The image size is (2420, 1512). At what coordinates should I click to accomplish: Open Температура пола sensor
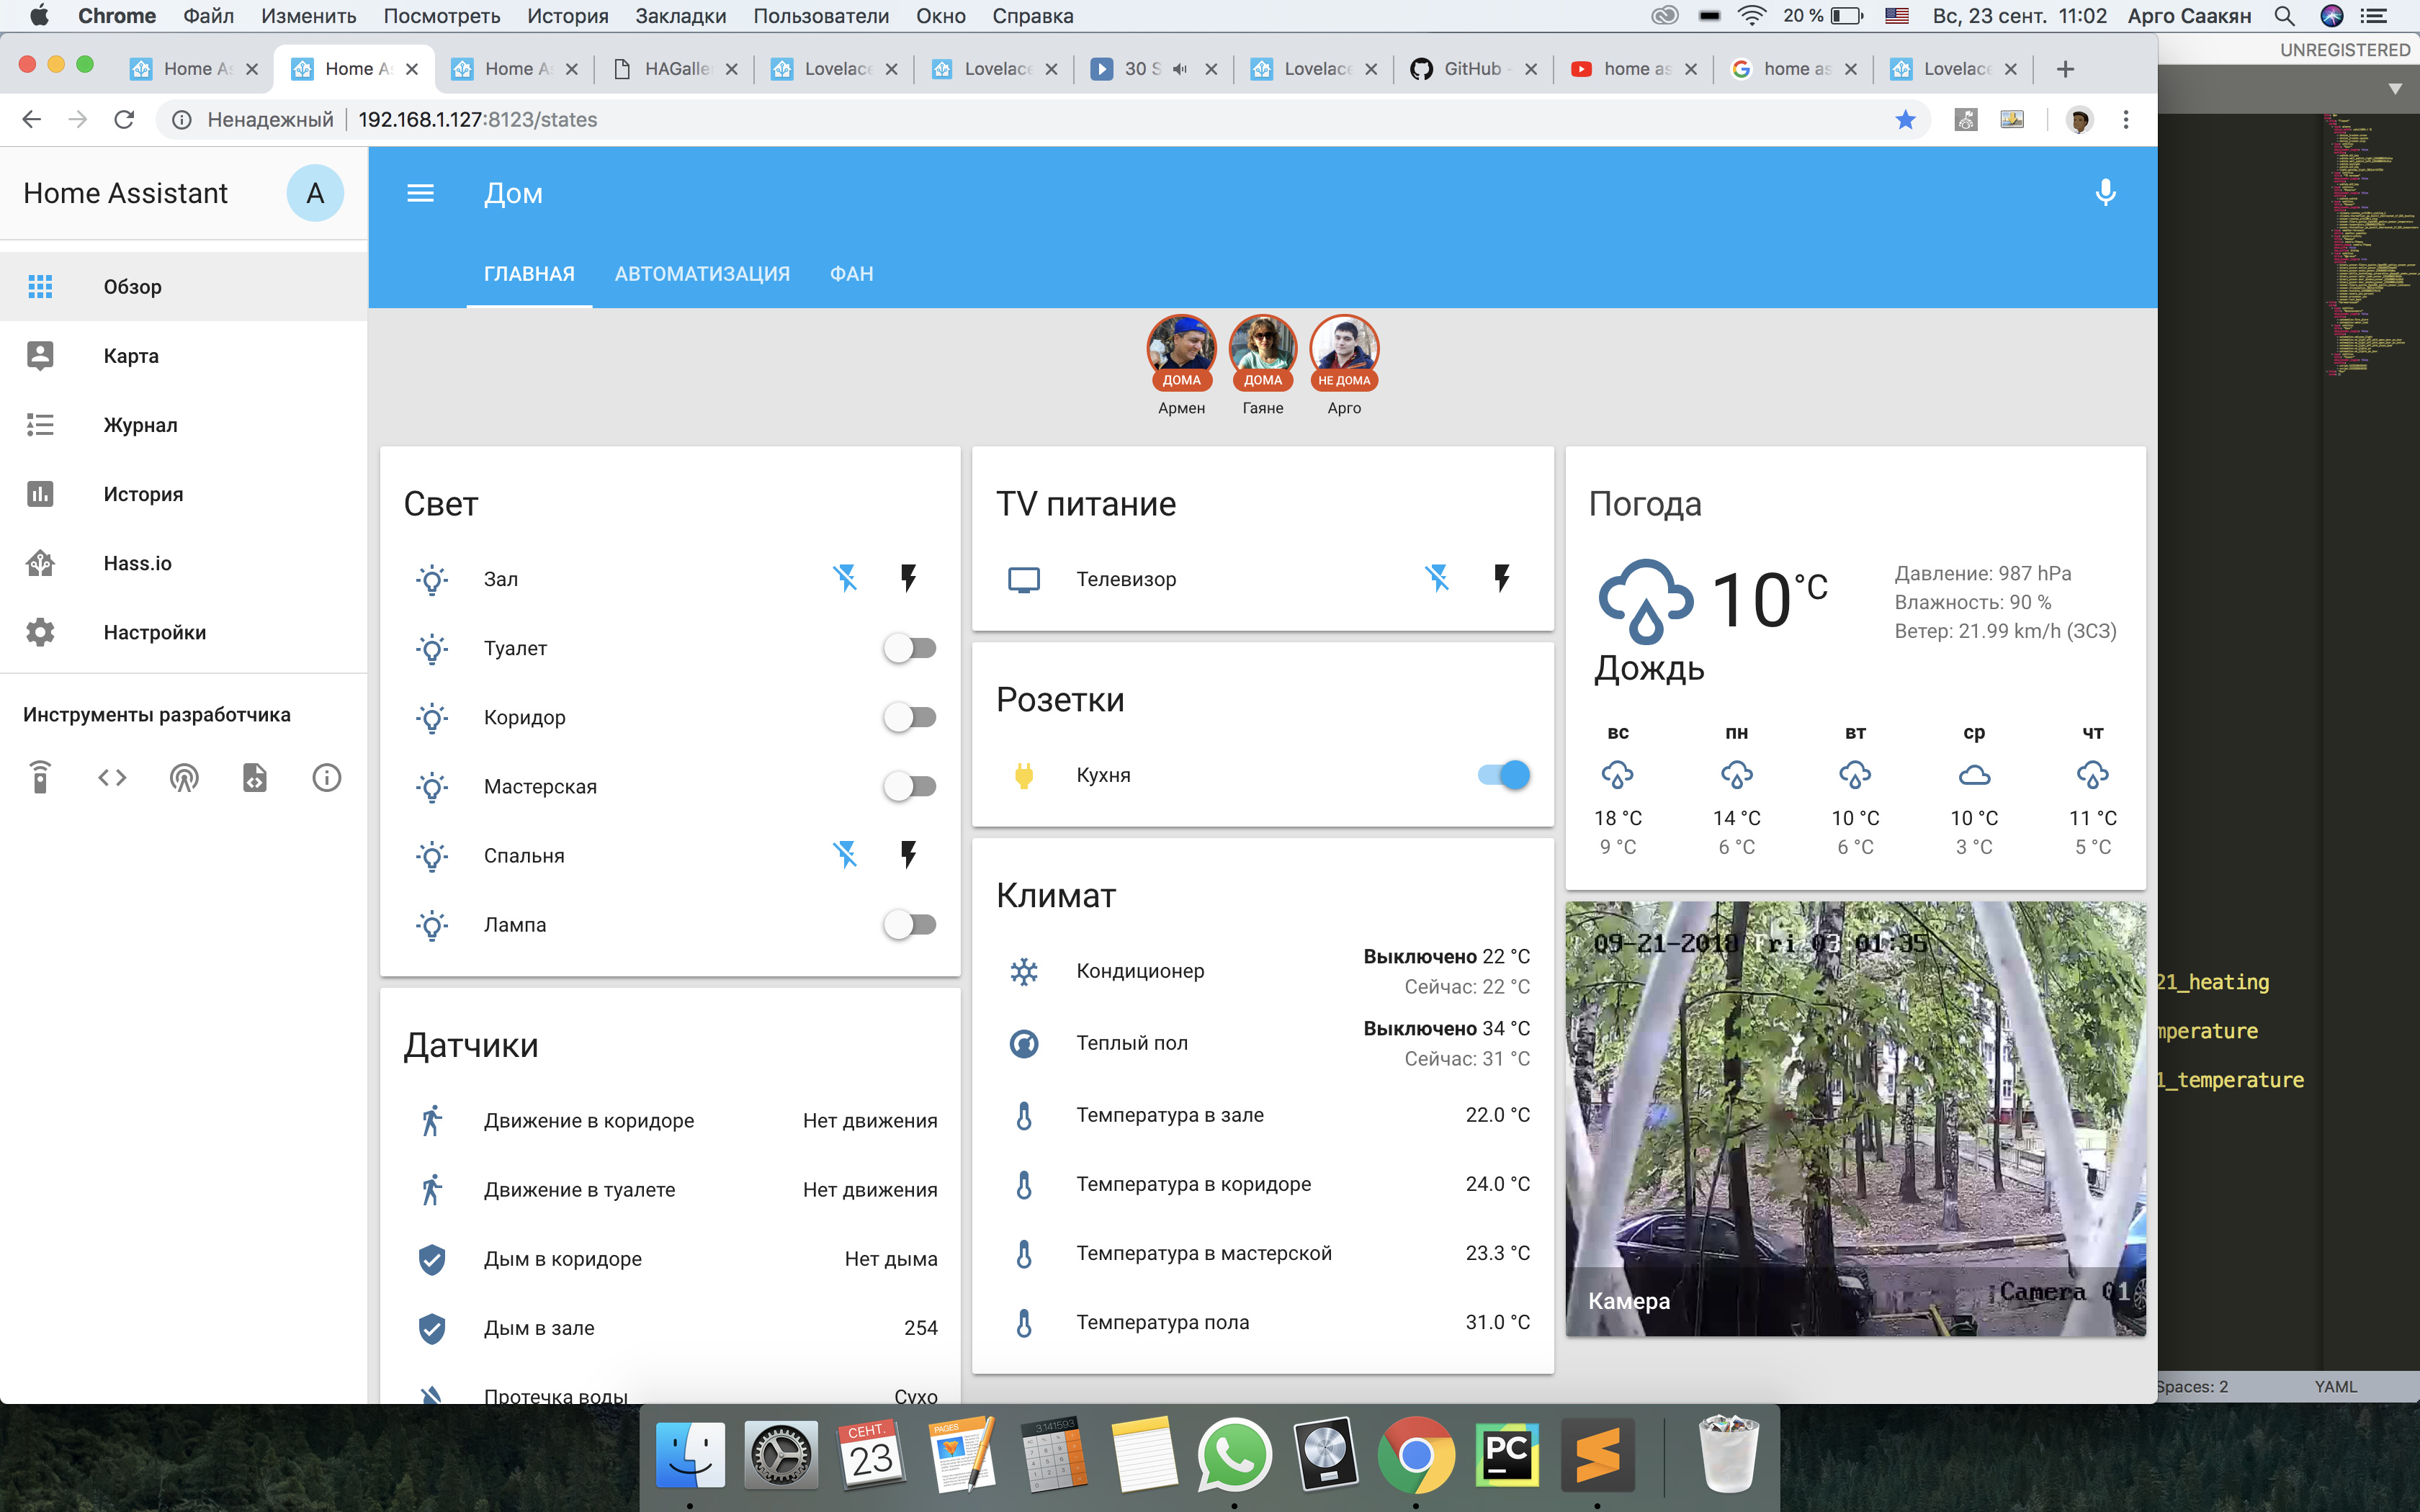[x=1263, y=1322]
